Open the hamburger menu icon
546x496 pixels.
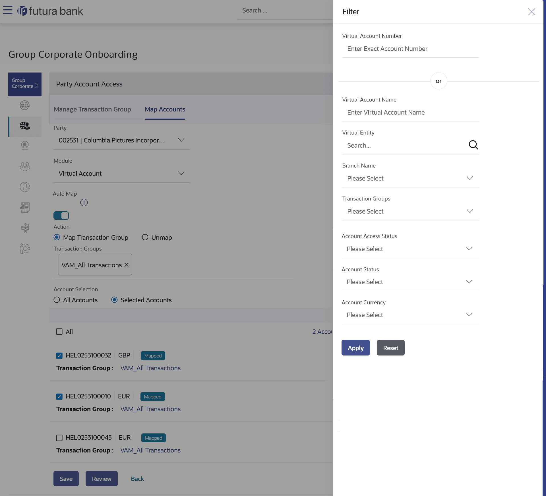pos(8,10)
